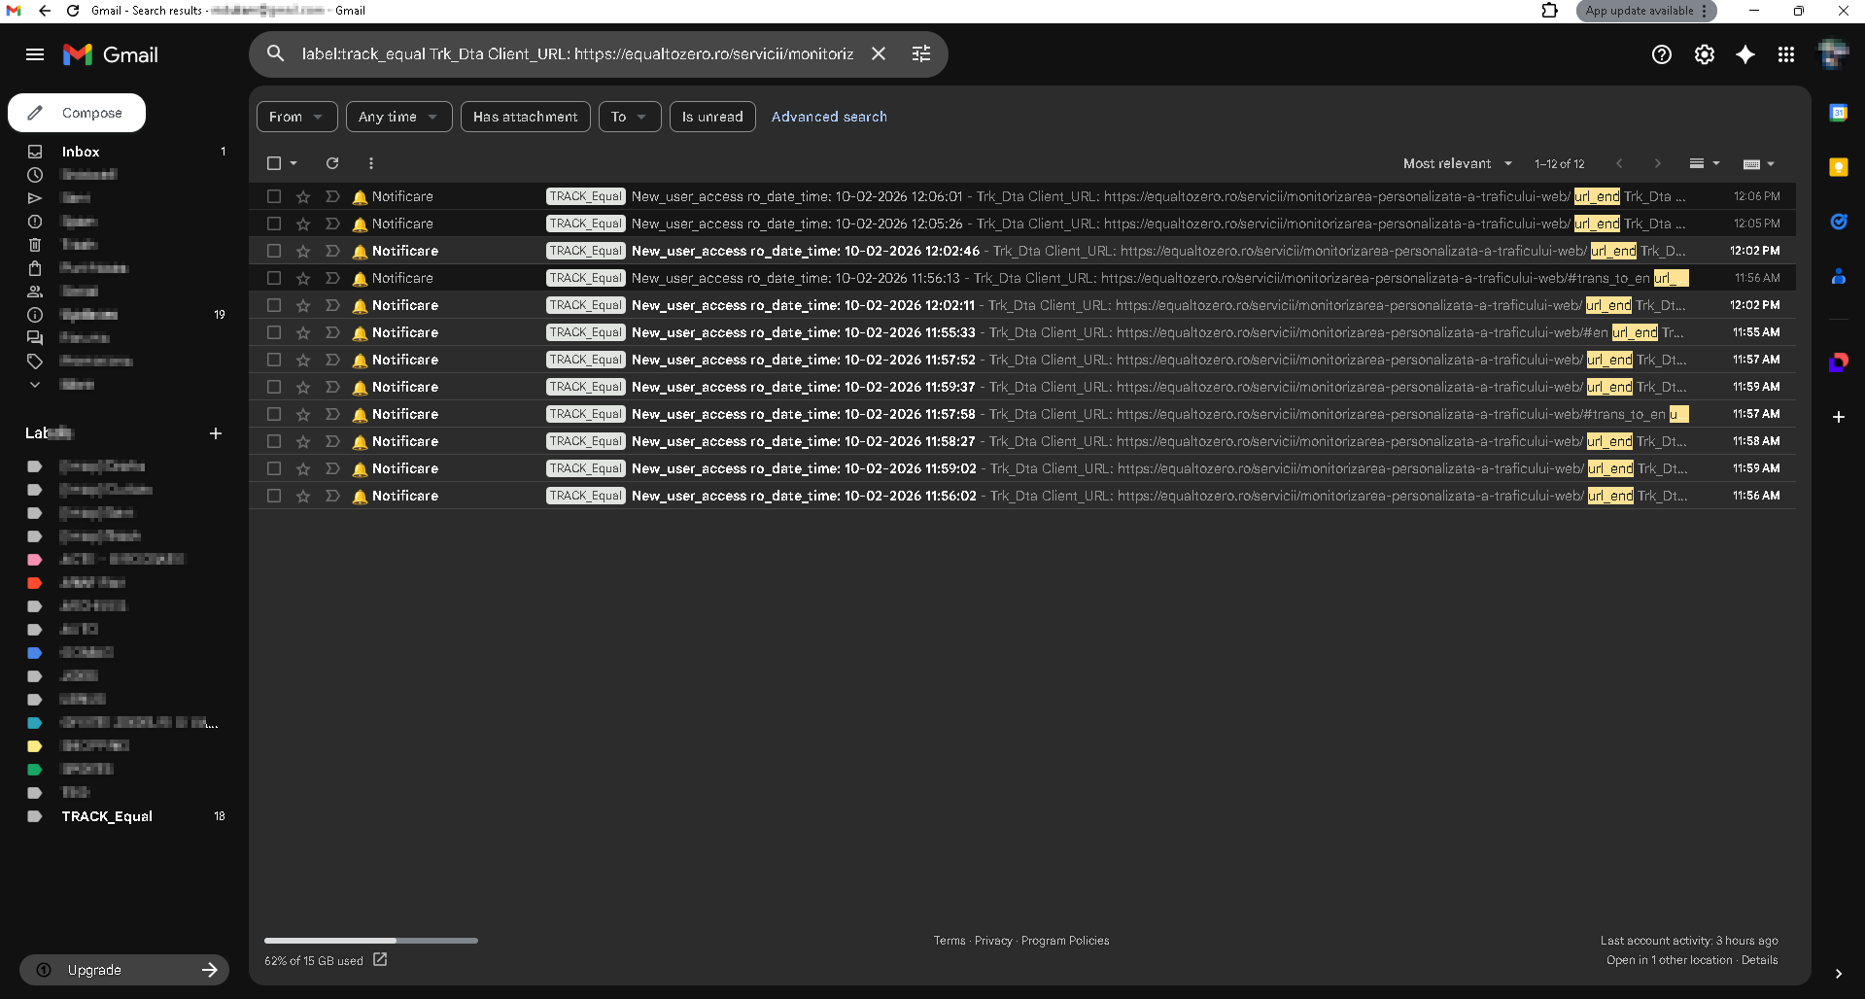Expand the From filter dropdown

(296, 117)
